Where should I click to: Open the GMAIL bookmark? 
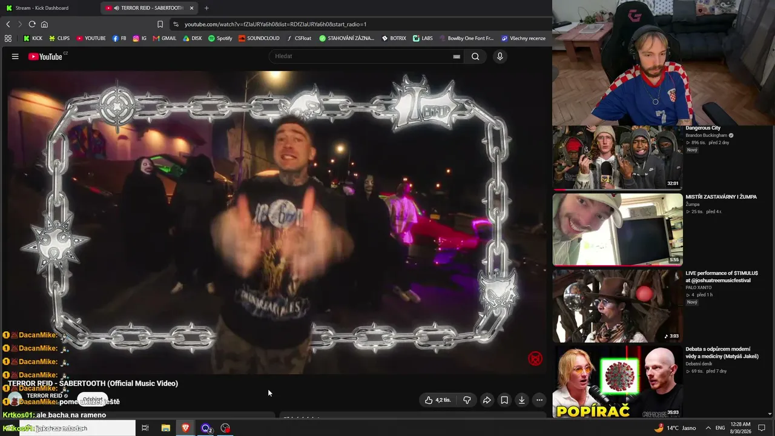pyautogui.click(x=165, y=38)
